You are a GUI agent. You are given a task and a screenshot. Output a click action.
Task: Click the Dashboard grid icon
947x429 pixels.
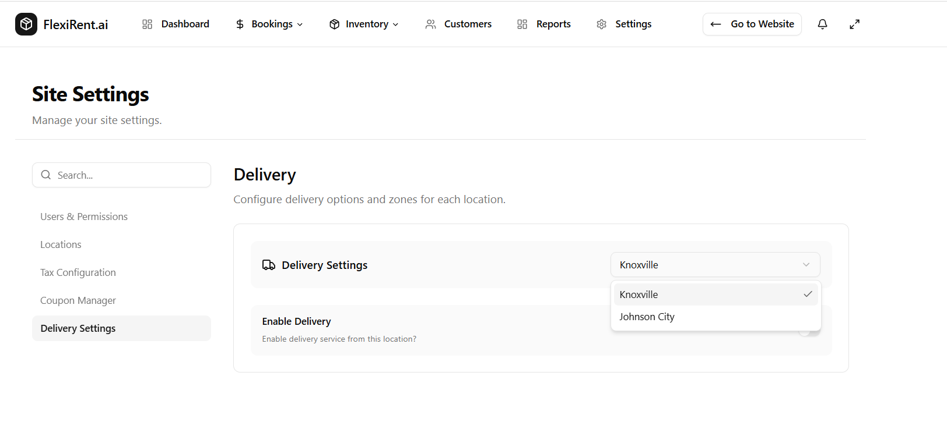147,24
